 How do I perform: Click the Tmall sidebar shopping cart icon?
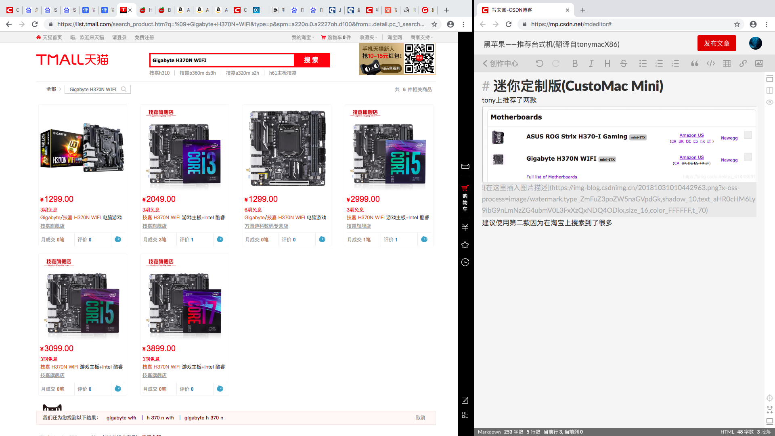click(465, 188)
